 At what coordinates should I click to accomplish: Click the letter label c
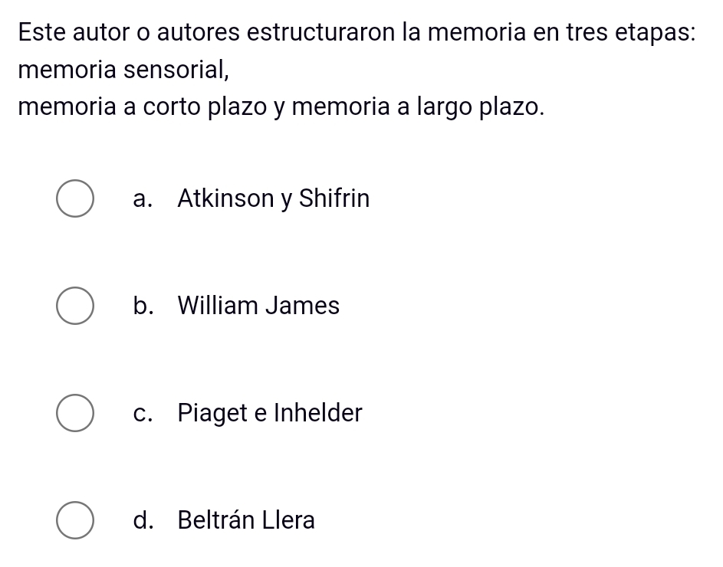[141, 414]
